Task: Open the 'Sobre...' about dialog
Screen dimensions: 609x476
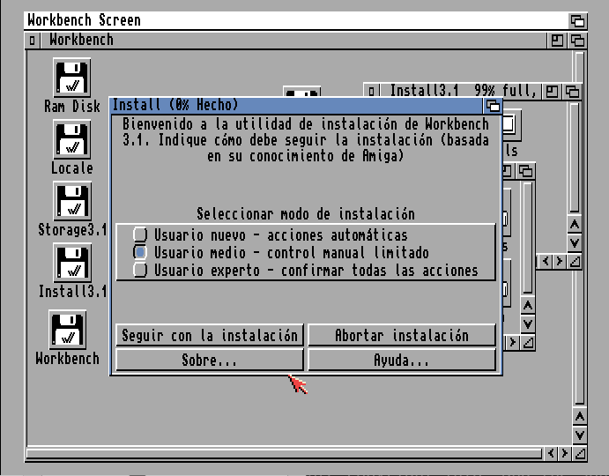Action: tap(209, 361)
